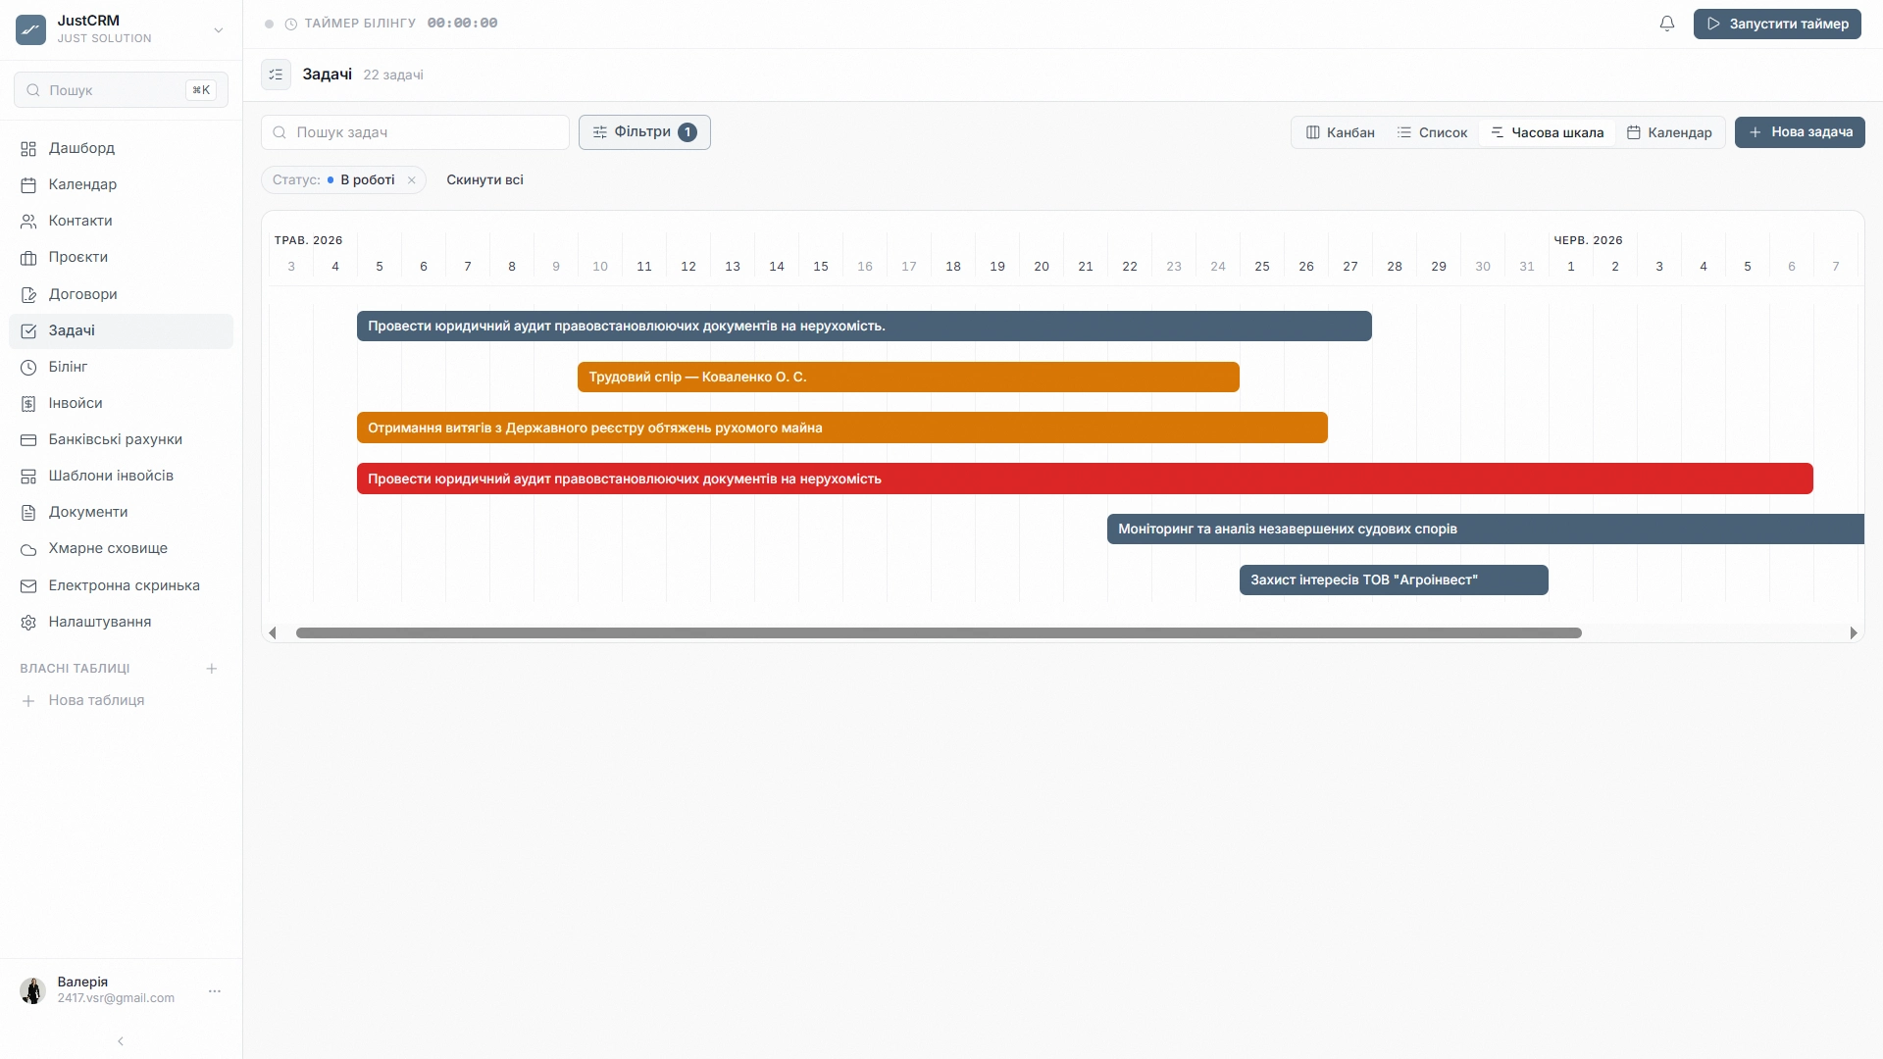Screen dimensions: 1883x1059
Task: Open Налаштування in the sidebar
Action: [x=122, y=622]
